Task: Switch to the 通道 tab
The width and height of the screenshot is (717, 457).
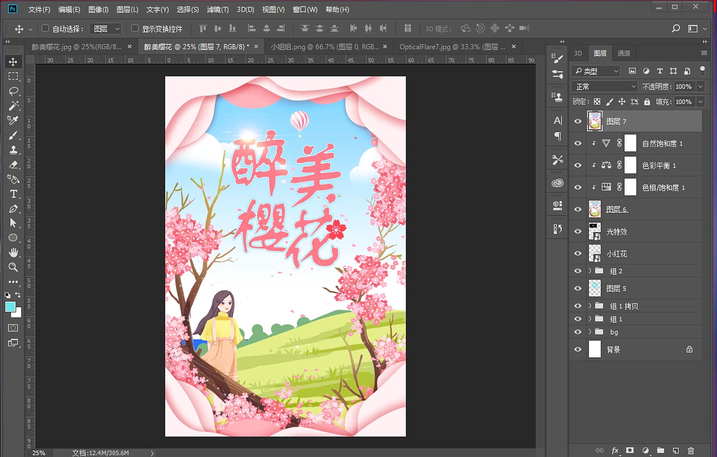Action: click(624, 53)
